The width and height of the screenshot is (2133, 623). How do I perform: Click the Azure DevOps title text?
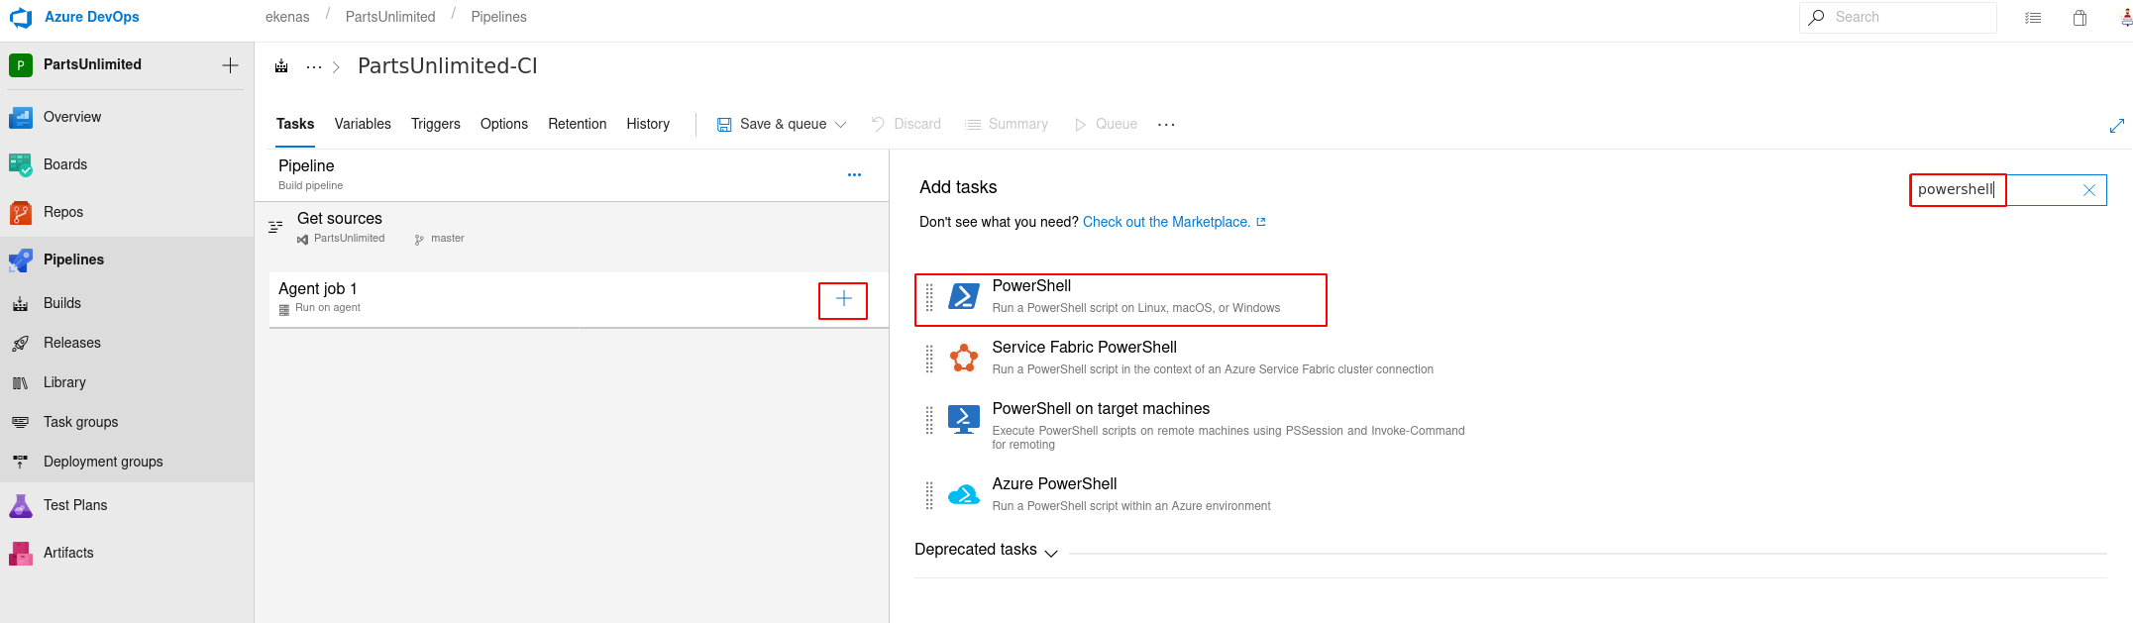[x=92, y=17]
